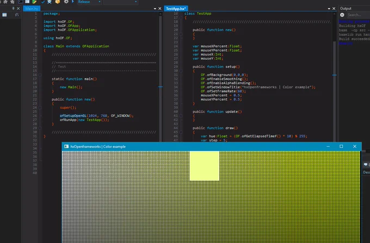
Task: Run project with the blue play arrow
Action: click(x=73, y=2)
